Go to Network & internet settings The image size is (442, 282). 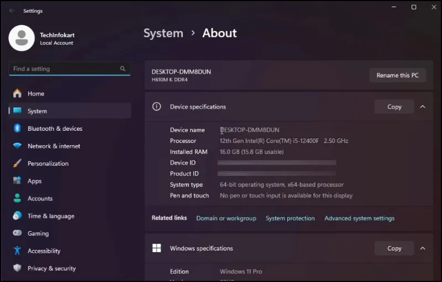click(x=70, y=146)
